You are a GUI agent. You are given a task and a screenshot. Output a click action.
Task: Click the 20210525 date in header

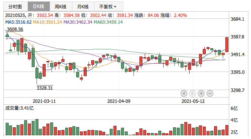[15, 15]
